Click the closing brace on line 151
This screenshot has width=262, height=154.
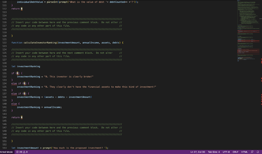(x=12, y=141)
